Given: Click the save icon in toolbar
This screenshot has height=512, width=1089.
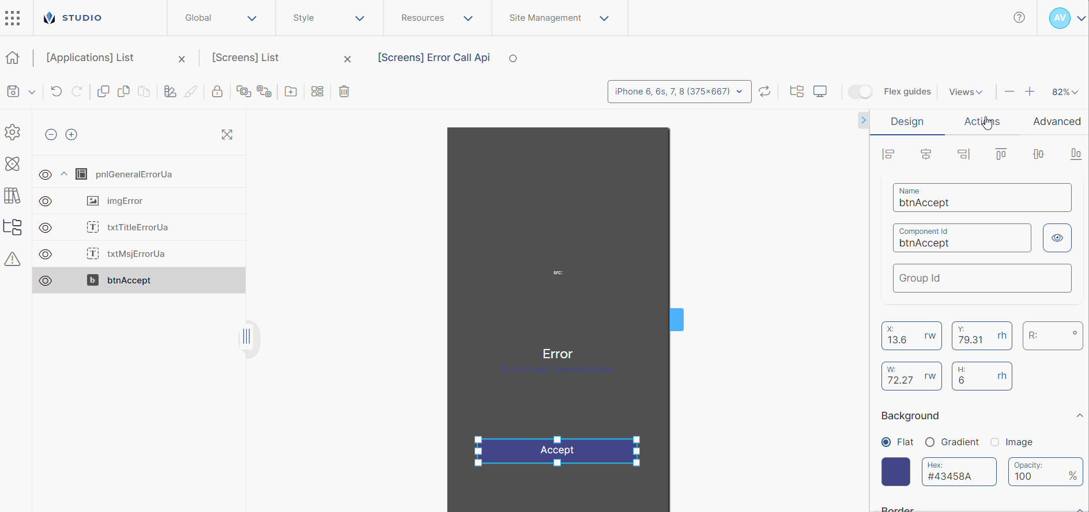Looking at the screenshot, I should point(13,92).
